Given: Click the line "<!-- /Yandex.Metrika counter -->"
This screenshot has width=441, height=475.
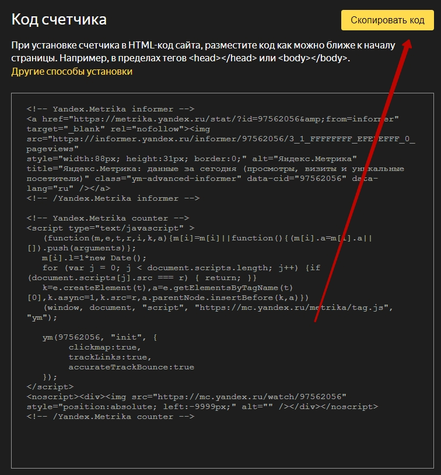Looking at the screenshot, I should [111, 417].
